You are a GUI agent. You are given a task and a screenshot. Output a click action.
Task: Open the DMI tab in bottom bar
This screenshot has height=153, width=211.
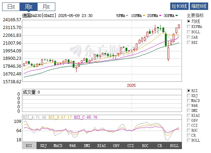87,146
